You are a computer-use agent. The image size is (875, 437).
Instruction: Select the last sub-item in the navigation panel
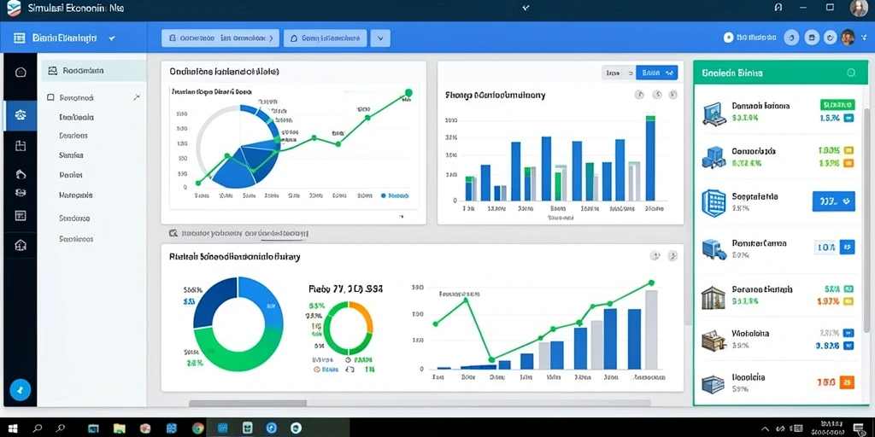(x=76, y=239)
